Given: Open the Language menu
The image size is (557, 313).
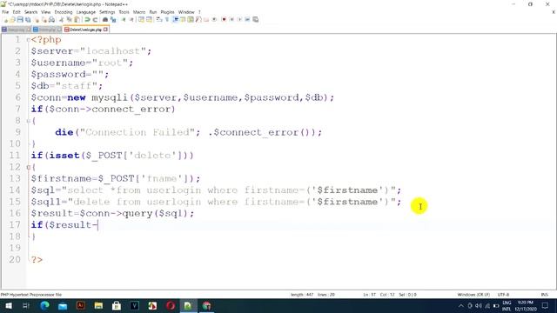Looking at the screenshot, I should click(85, 12).
